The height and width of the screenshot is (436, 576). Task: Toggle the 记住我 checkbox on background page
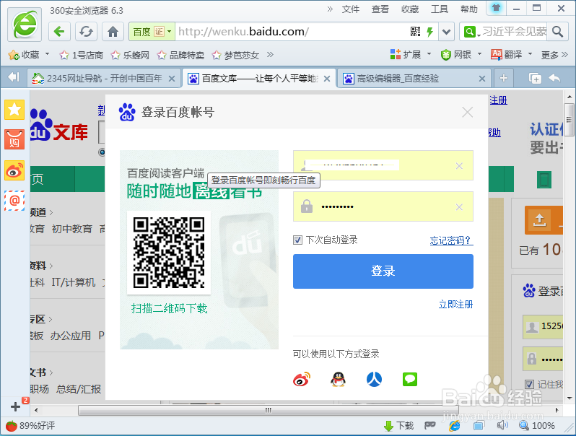[x=529, y=384]
